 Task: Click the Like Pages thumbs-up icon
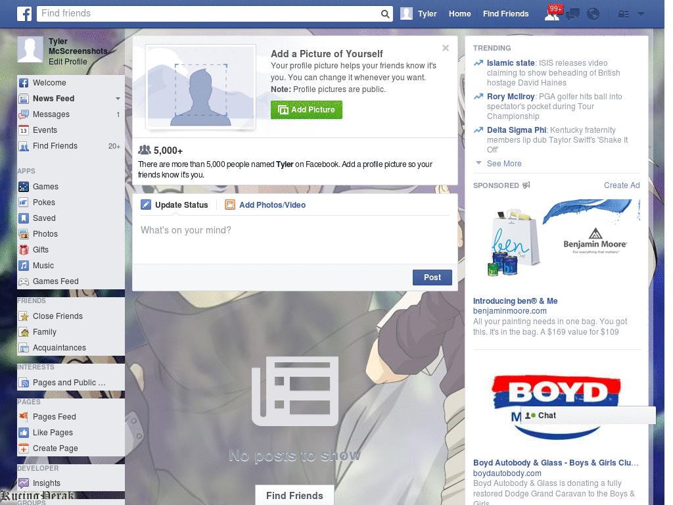click(24, 433)
